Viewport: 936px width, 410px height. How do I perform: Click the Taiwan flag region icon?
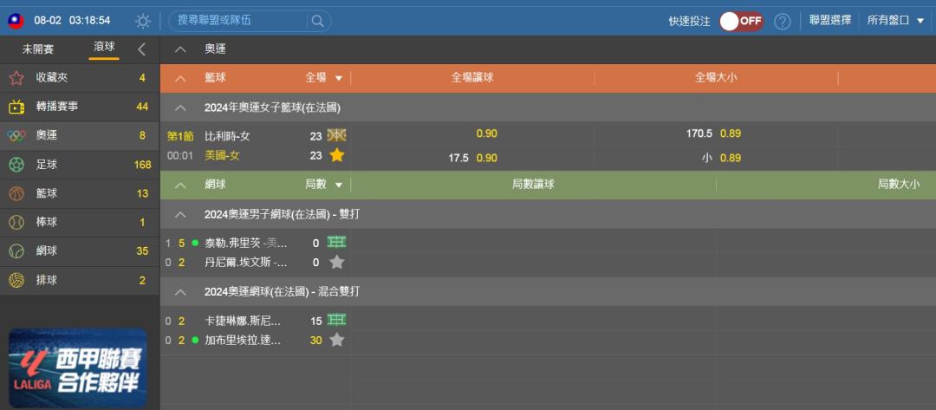tap(16, 21)
